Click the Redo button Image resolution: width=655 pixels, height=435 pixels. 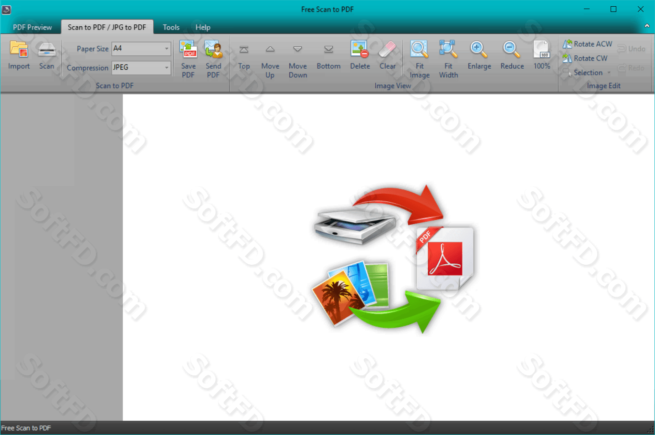tap(631, 68)
